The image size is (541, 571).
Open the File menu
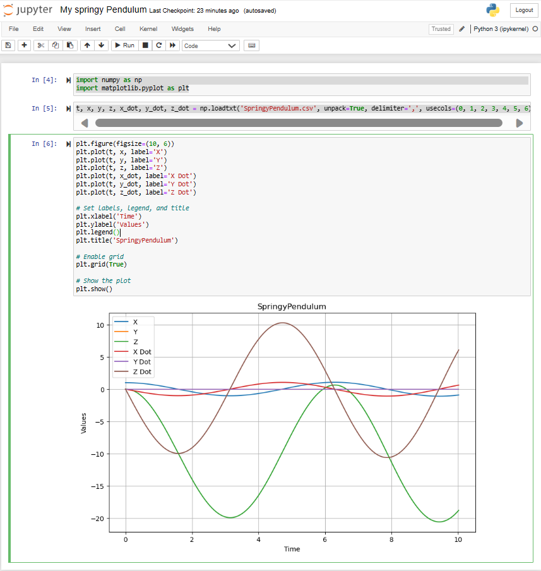coord(14,29)
